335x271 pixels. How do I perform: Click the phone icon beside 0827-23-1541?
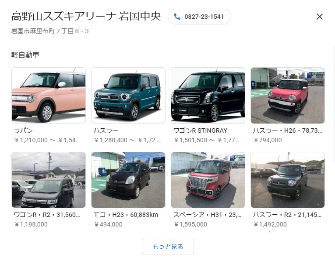[177, 17]
